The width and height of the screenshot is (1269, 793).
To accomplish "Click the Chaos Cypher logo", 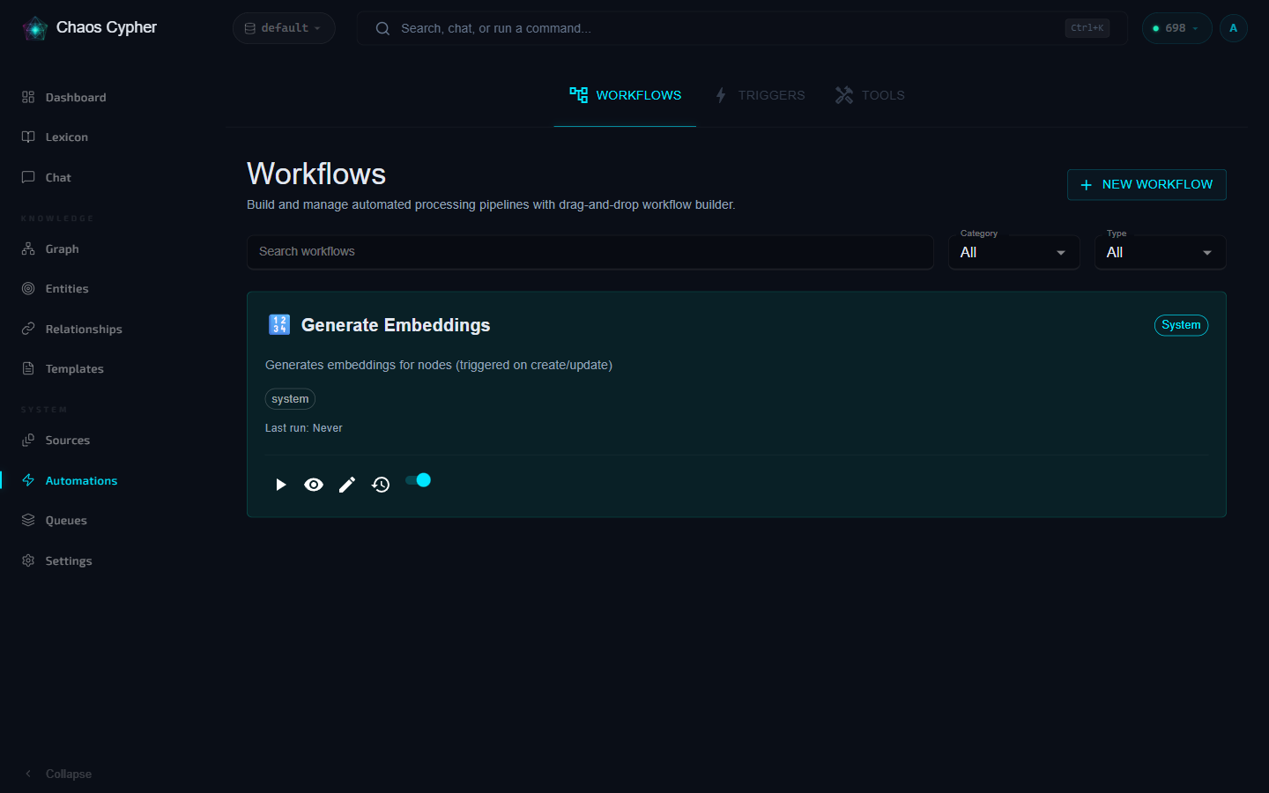I will (x=35, y=28).
